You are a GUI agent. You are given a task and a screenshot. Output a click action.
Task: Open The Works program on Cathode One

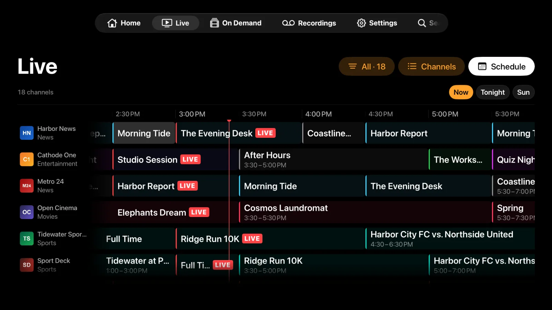[460, 159]
